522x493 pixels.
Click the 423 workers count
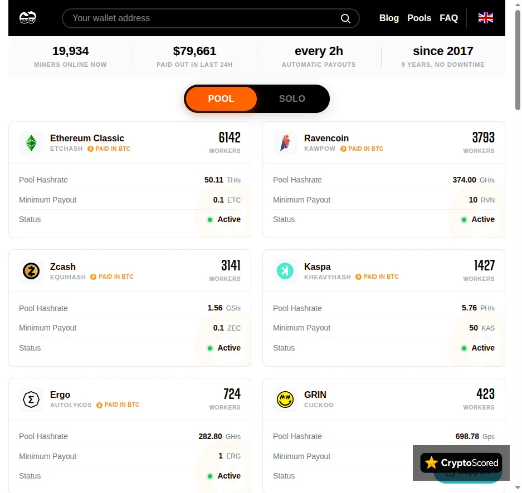pos(485,394)
